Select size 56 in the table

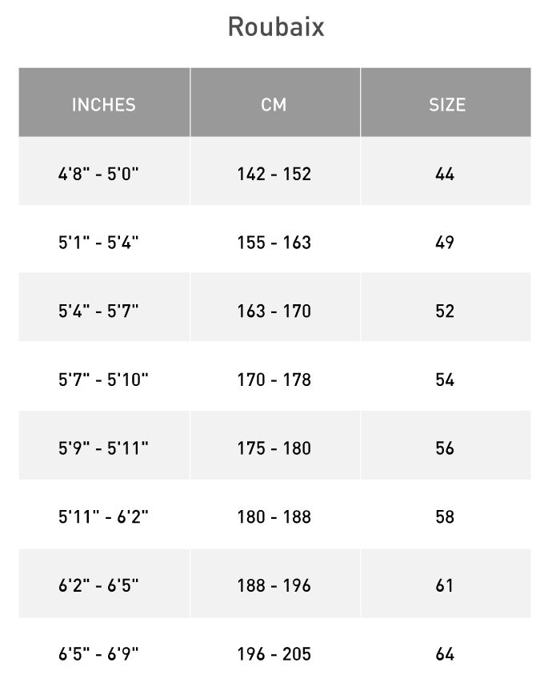[445, 448]
